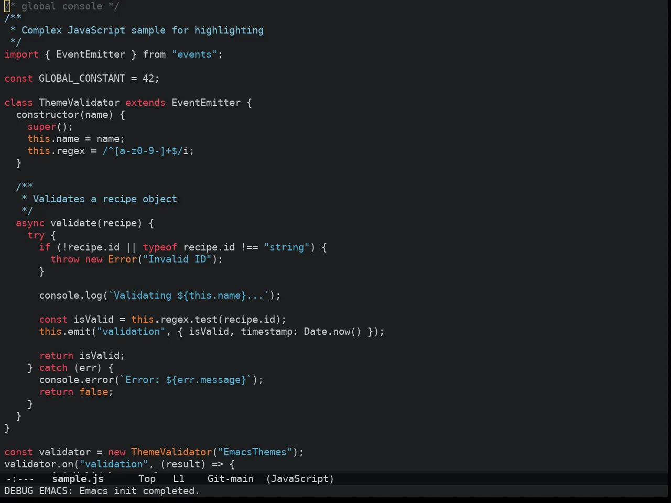671x503 pixels.
Task: Click 'Validates a recipe object' comment
Action: click(x=105, y=199)
